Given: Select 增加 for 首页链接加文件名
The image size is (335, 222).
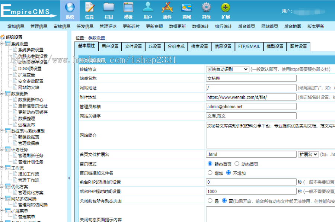Looking at the screenshot, I should click(210, 173).
